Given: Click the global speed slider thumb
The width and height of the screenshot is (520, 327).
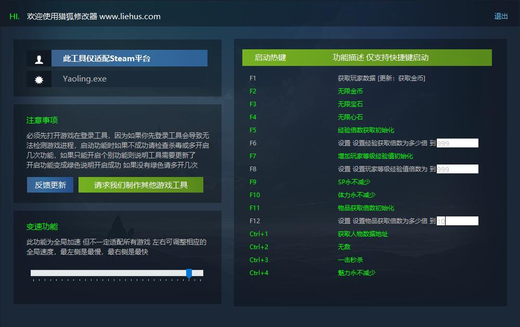Looking at the screenshot, I should [189, 274].
